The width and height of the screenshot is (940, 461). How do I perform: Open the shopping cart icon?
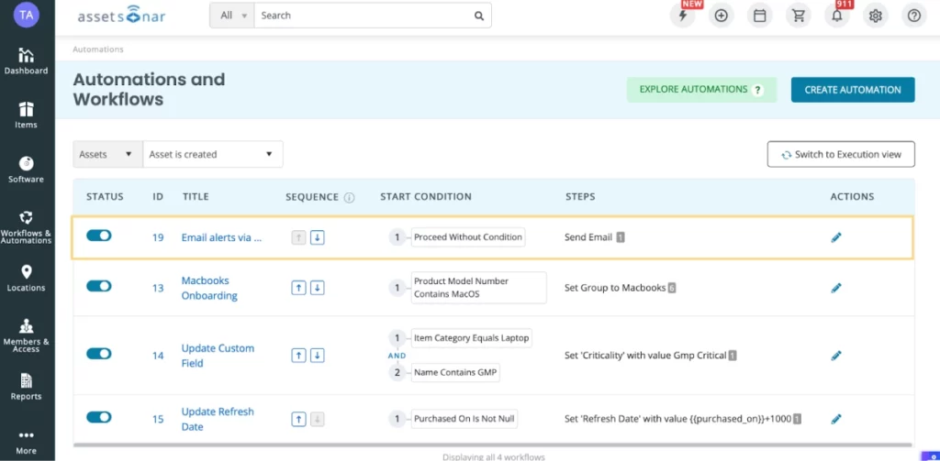pos(799,16)
